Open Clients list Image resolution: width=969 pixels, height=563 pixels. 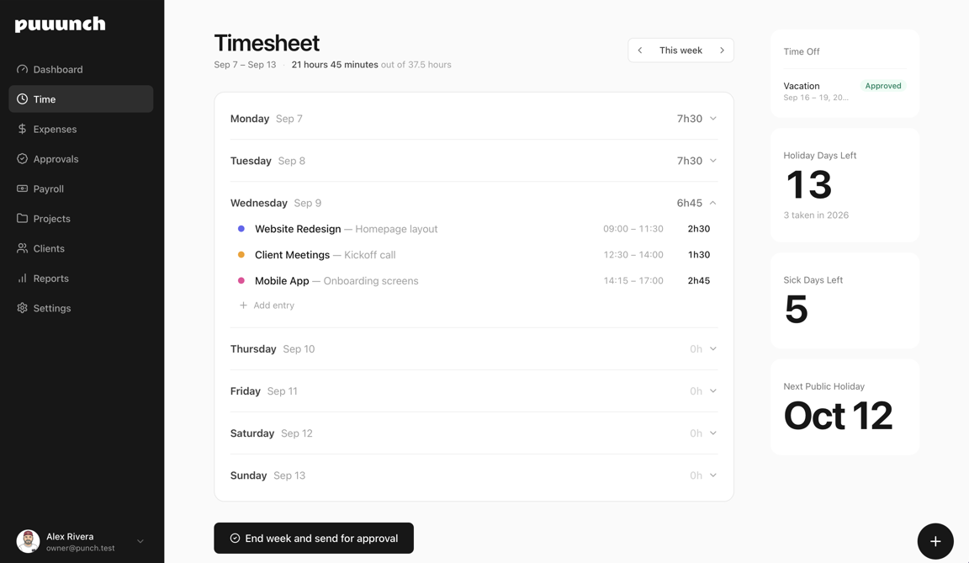[81, 248]
